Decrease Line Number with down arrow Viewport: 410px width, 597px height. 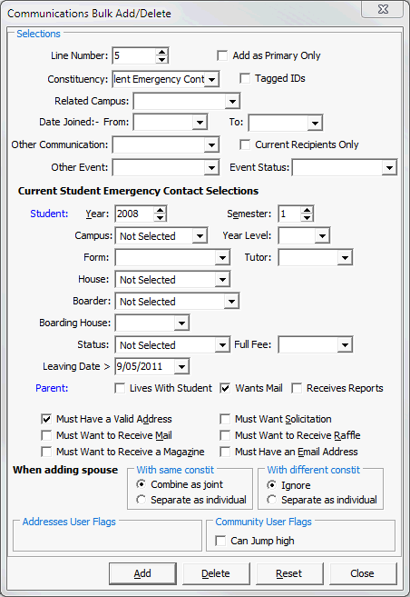click(161, 59)
